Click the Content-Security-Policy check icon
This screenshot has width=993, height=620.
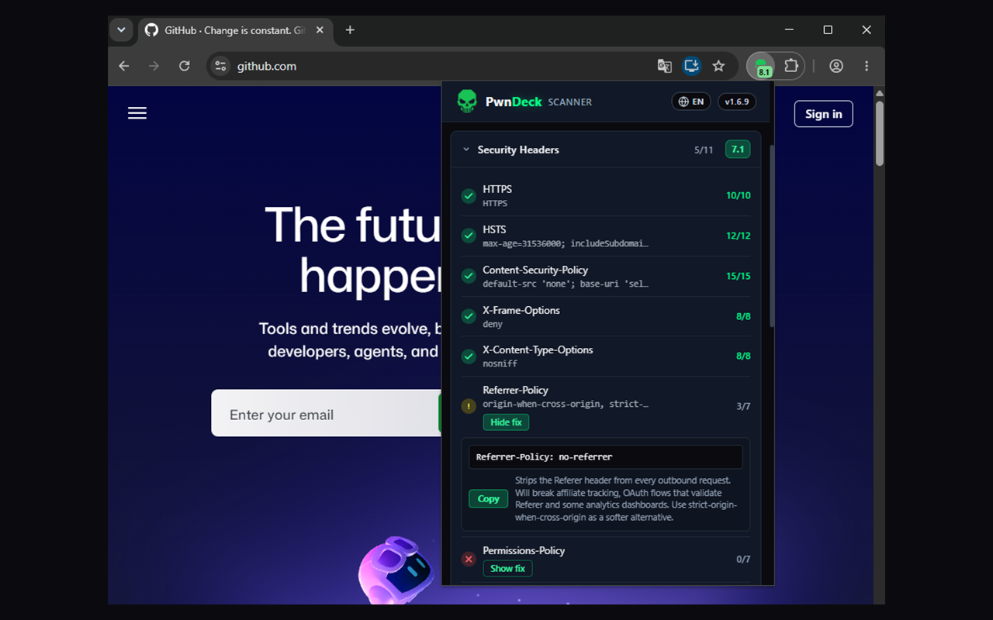[469, 276]
